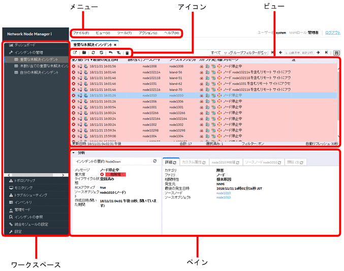Click the undo arrow toolbar icon
The height and width of the screenshot is (271, 344).
111,53
